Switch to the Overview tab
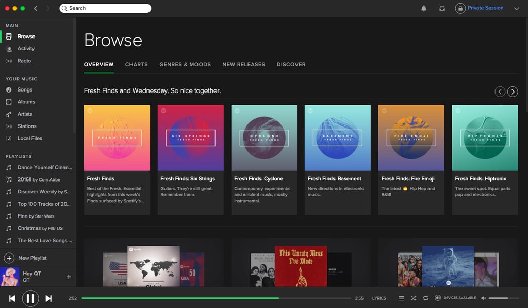Image resolution: width=528 pixels, height=308 pixels. 98,64
